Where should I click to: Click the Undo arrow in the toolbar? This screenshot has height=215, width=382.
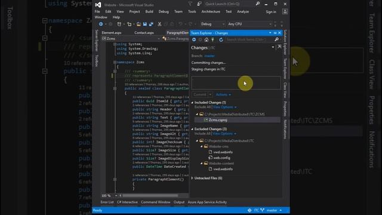point(180,24)
